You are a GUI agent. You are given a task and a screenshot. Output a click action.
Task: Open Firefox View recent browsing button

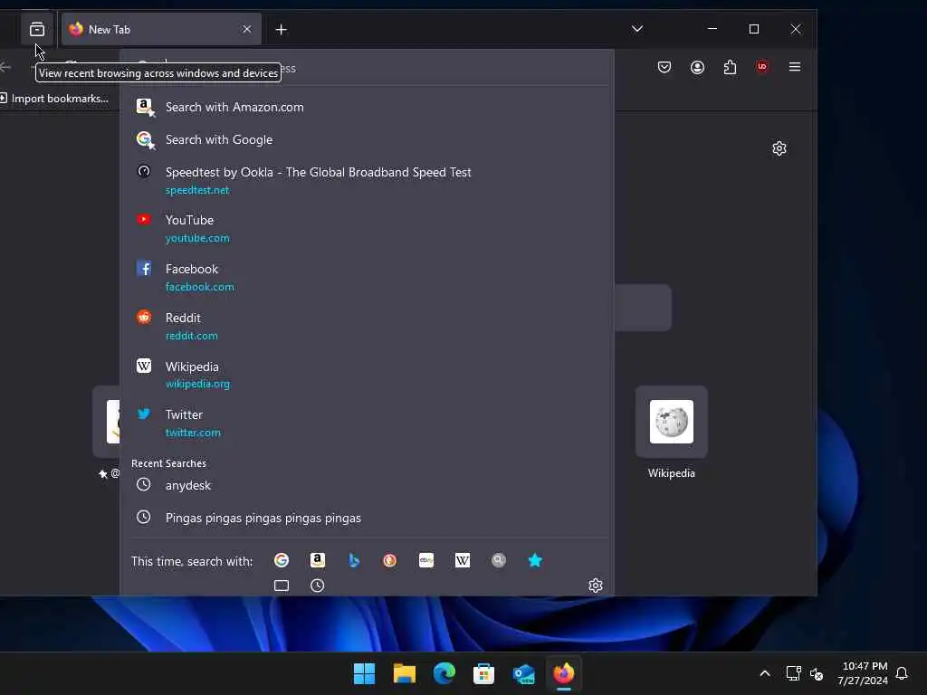36,29
